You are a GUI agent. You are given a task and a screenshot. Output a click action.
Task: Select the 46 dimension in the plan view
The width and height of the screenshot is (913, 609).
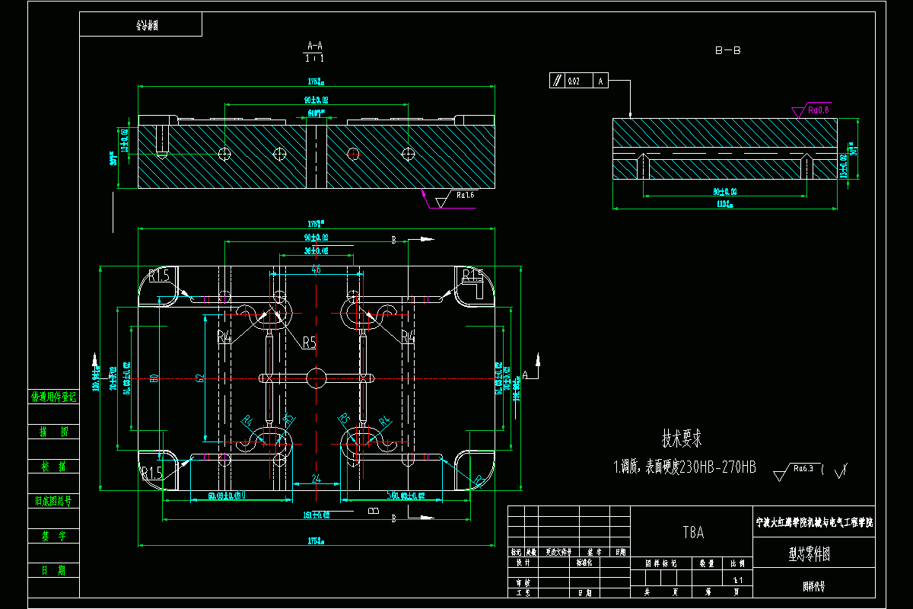(x=316, y=269)
